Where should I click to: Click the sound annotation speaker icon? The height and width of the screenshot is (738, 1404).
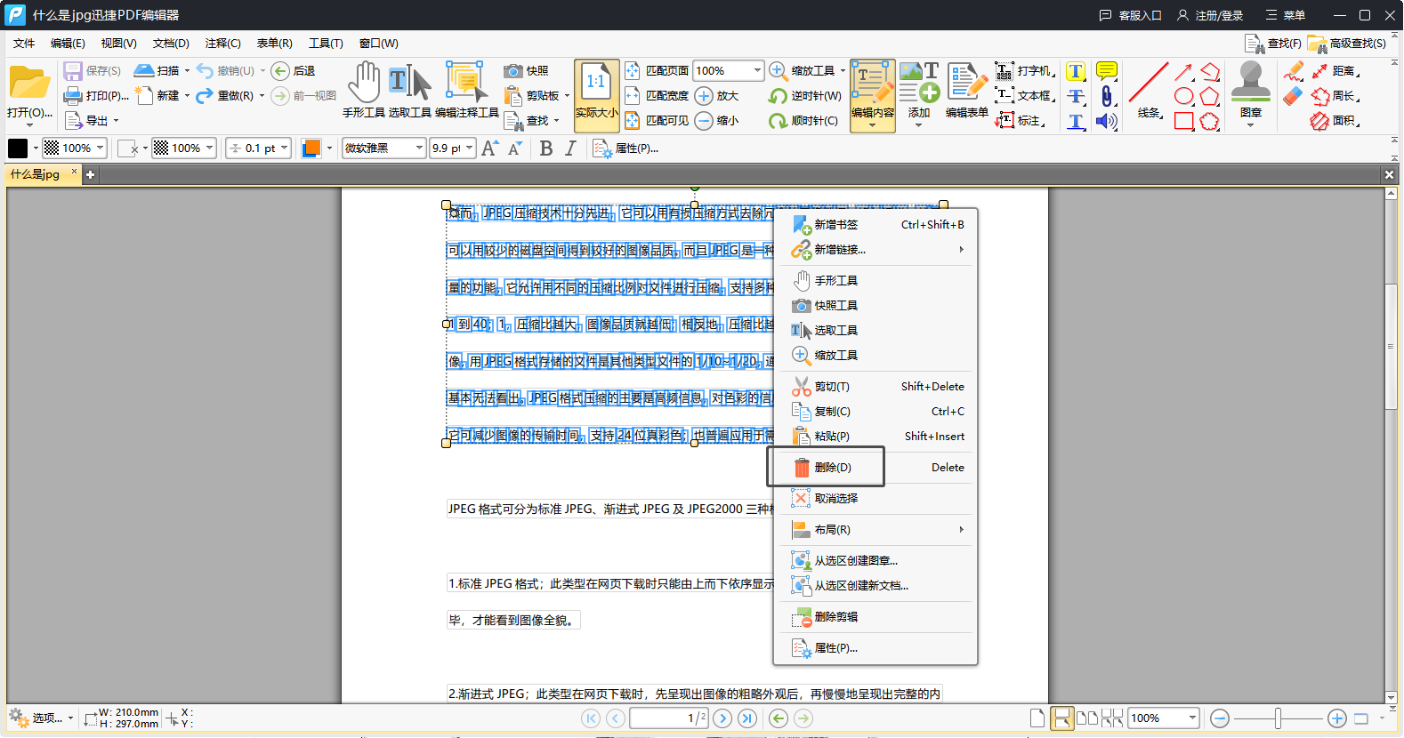coord(1106,120)
